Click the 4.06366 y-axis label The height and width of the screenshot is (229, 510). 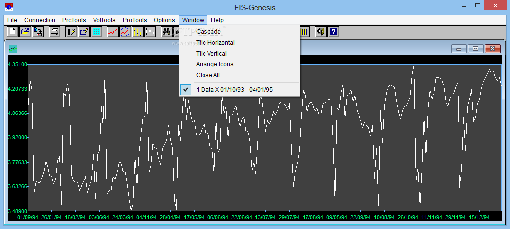tap(18, 113)
